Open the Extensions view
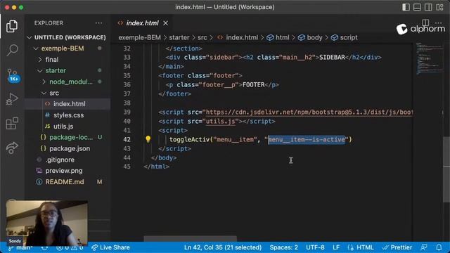The width and height of the screenshot is (450, 253). click(x=12, y=124)
